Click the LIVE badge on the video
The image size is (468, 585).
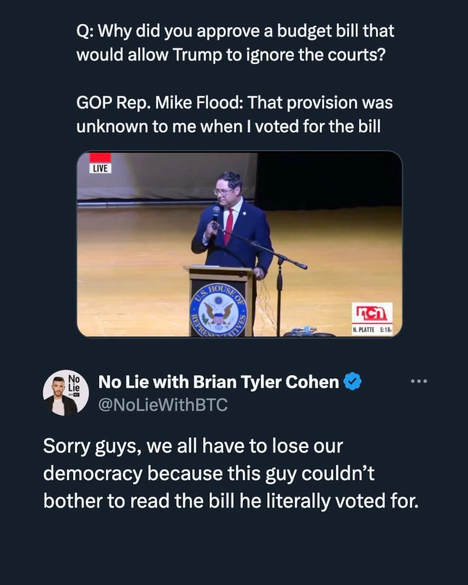(x=100, y=168)
